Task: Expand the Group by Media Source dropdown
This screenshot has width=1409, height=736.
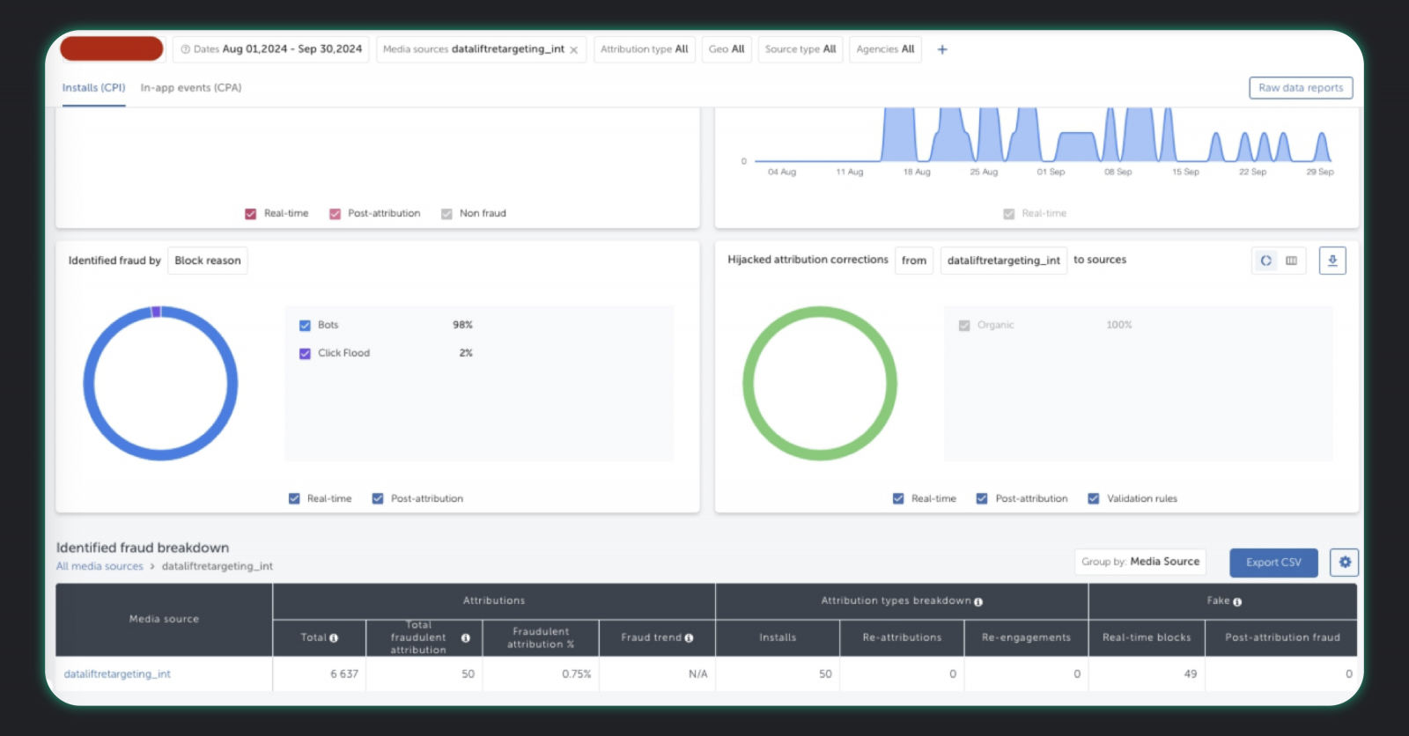Action: [x=1140, y=562]
